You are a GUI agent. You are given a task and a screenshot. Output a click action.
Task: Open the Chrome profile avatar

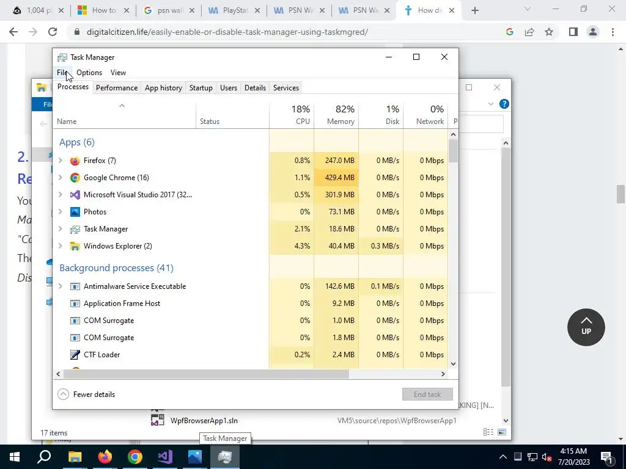(x=593, y=32)
